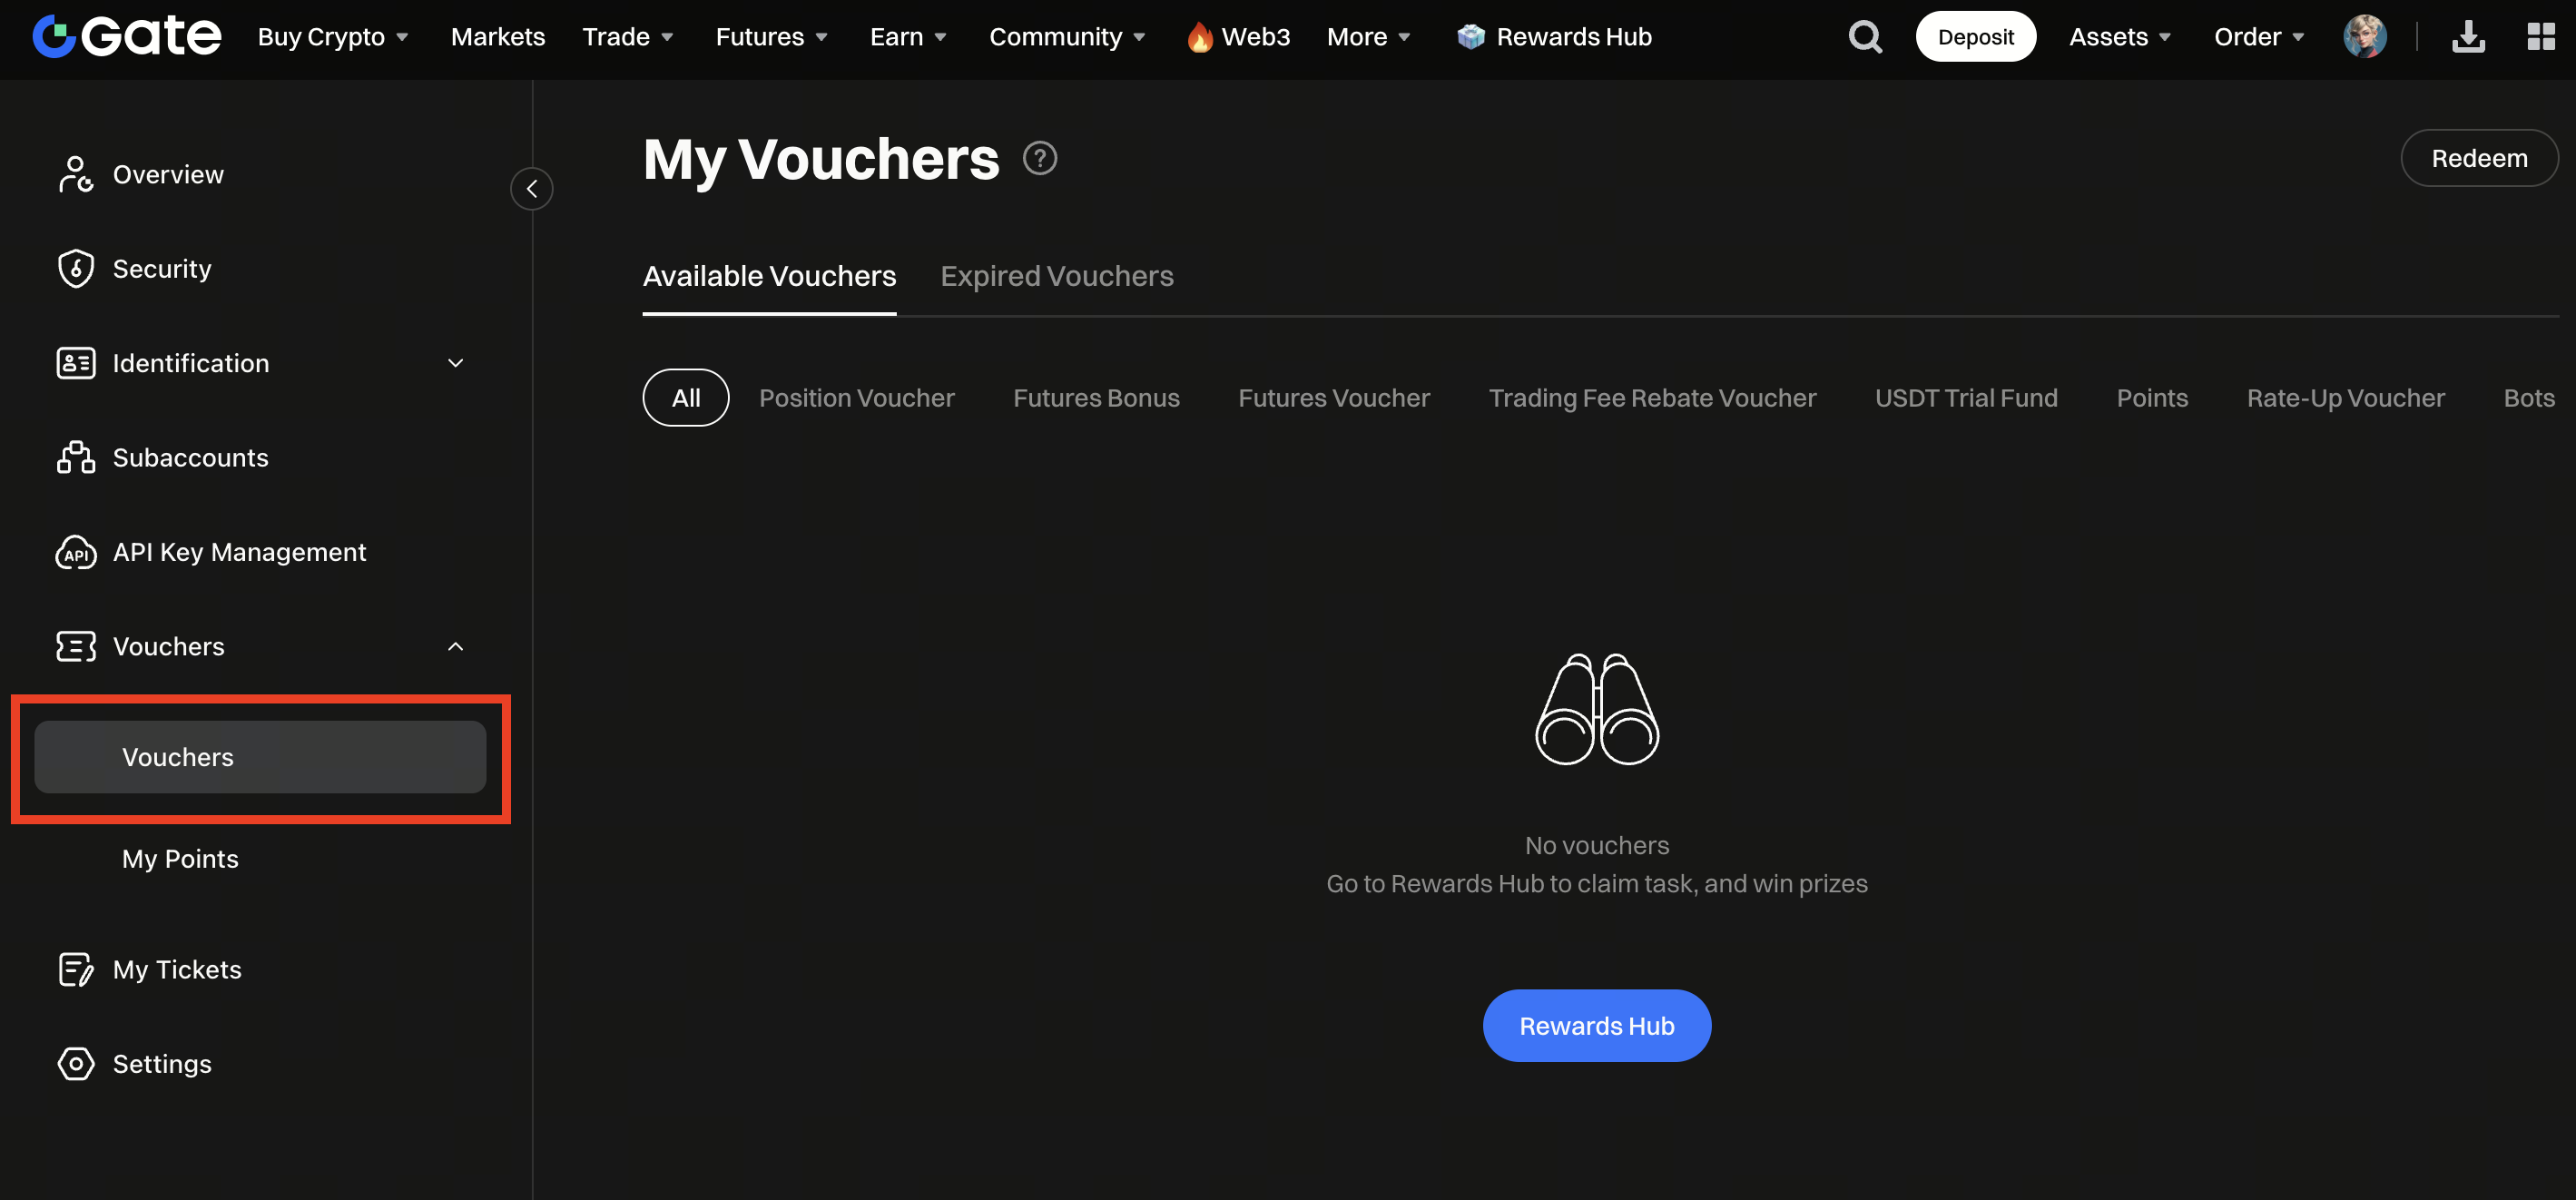Open My Points in sidebar
This screenshot has height=1200, width=2576.
point(180,859)
